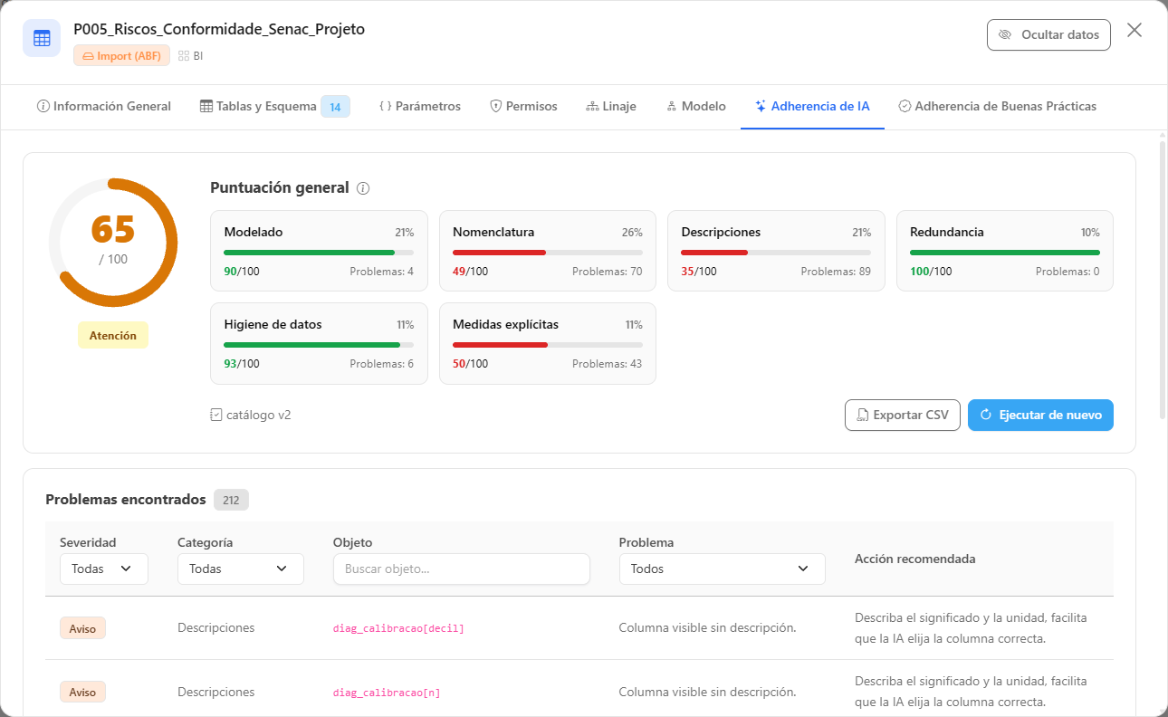Image resolution: width=1168 pixels, height=717 pixels.
Task: Open the Permisos tab
Action: coord(523,107)
